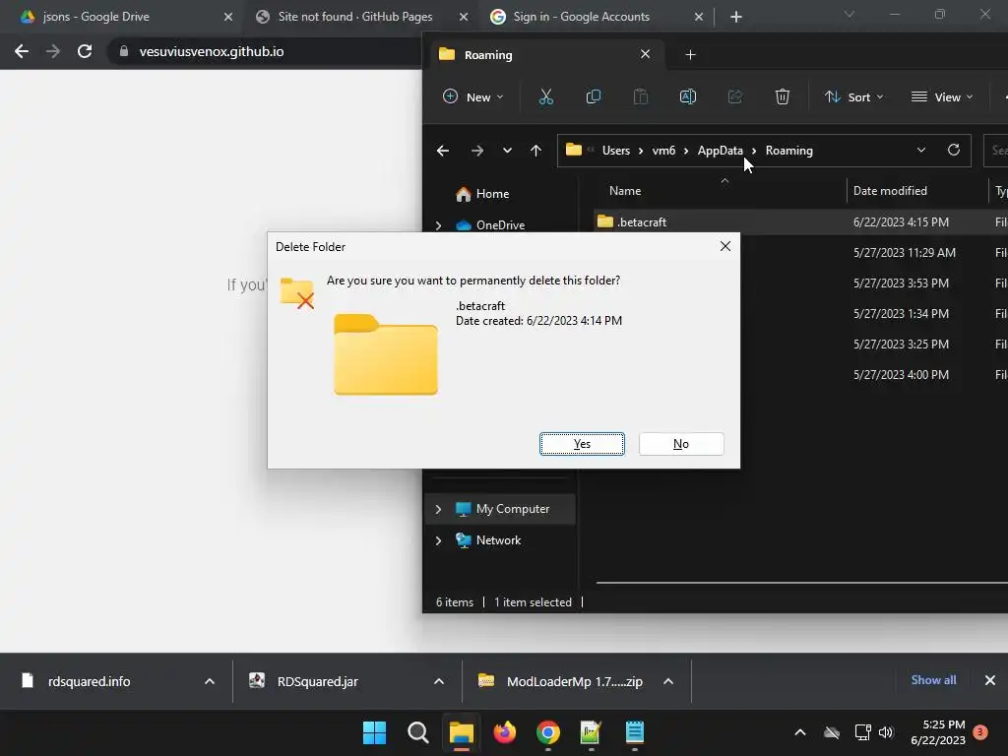Image resolution: width=1008 pixels, height=756 pixels.
Task: Click Roaming in the breadcrumb path
Action: pos(788,151)
